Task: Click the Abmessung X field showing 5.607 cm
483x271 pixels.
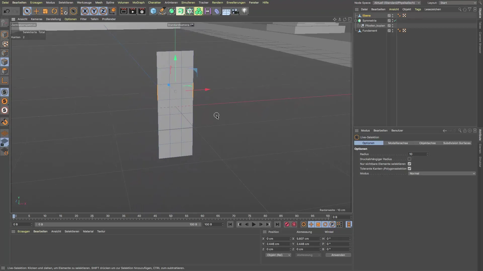Action: pyautogui.click(x=307, y=239)
